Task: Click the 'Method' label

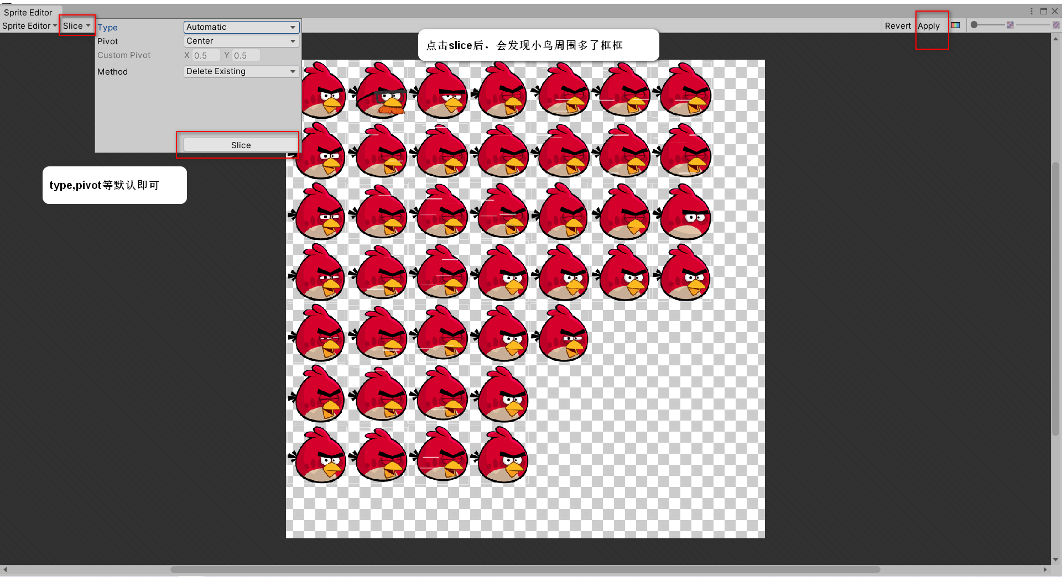Action: [112, 72]
